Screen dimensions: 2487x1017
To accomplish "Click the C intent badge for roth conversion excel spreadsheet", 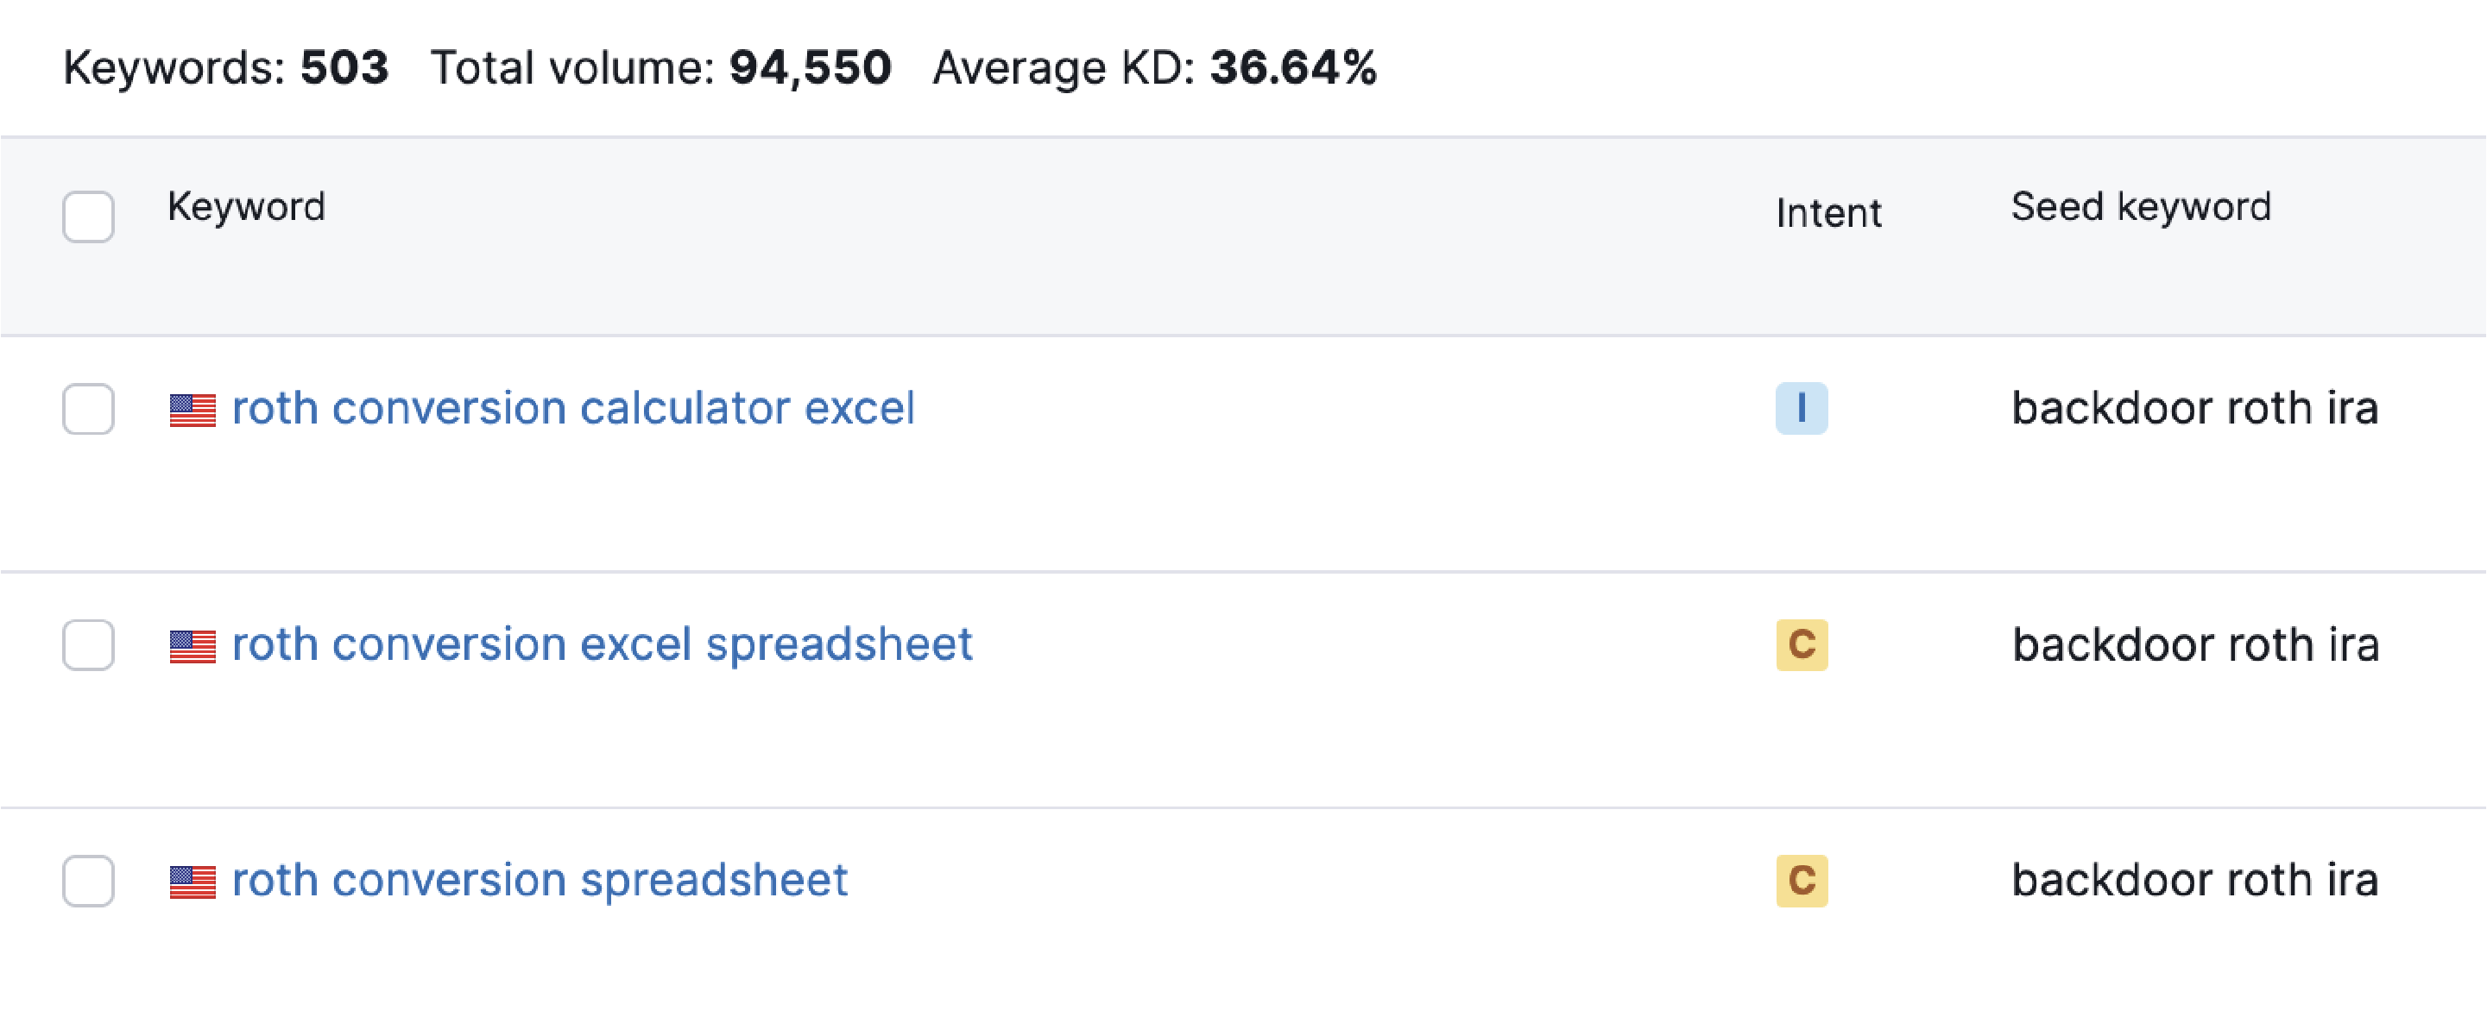I will (1801, 644).
